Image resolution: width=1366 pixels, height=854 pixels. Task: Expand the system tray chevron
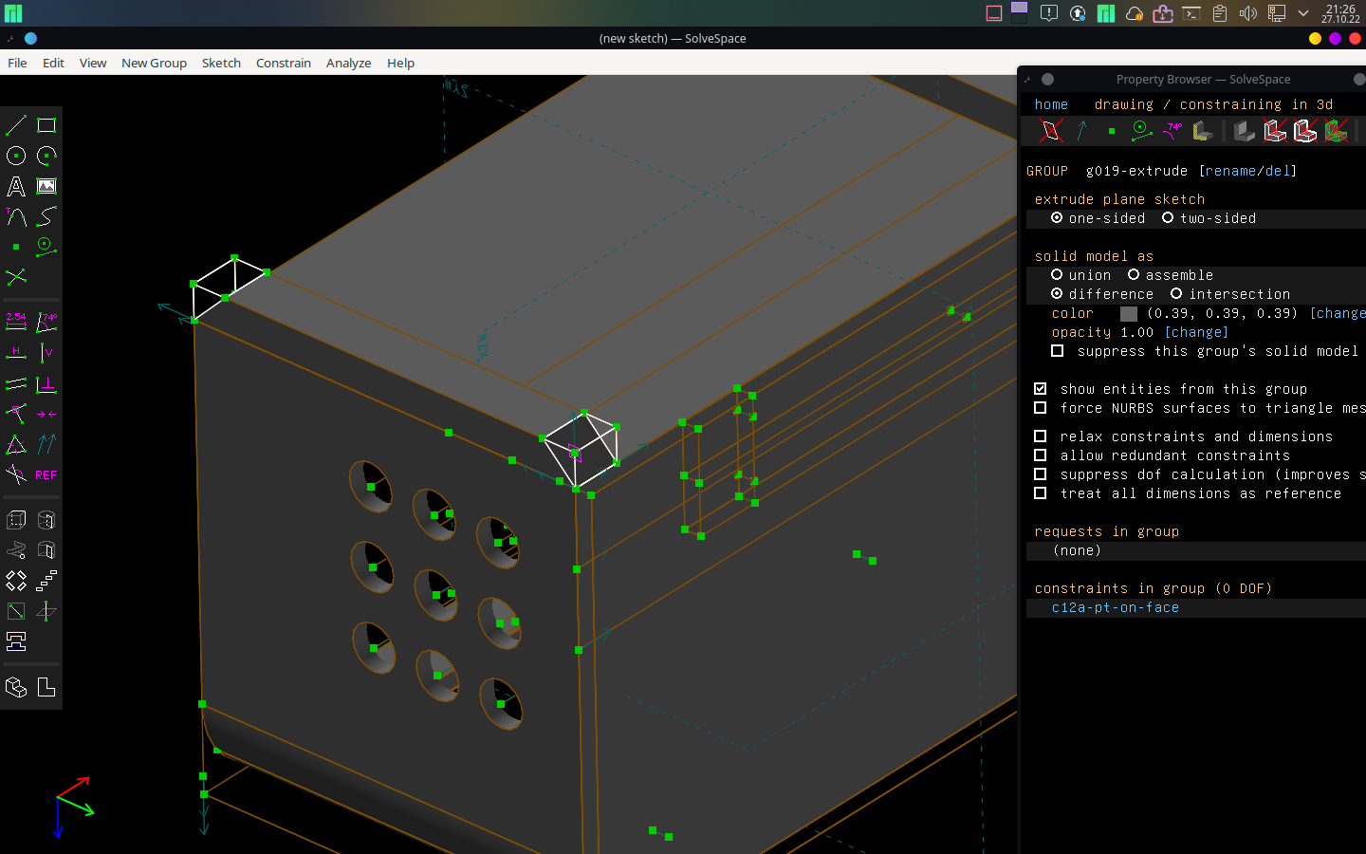coord(1303,13)
